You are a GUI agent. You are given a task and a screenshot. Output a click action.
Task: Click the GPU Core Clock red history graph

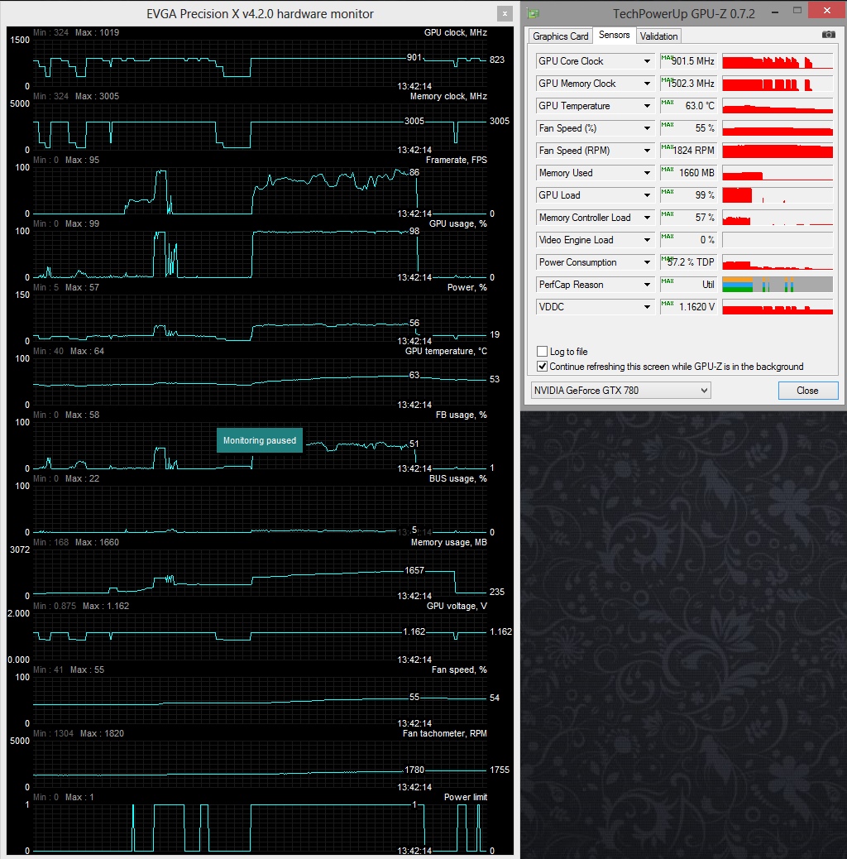[778, 60]
